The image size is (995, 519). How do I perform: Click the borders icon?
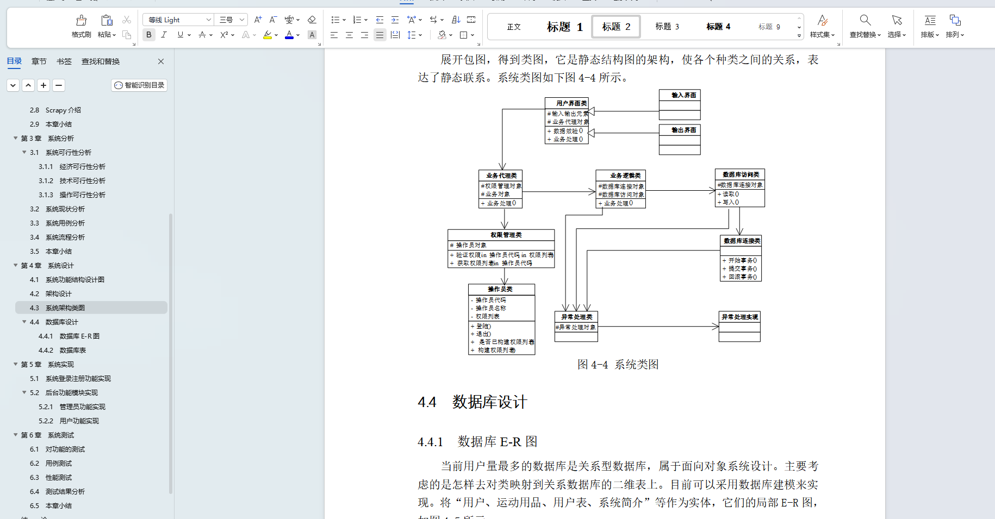click(464, 35)
